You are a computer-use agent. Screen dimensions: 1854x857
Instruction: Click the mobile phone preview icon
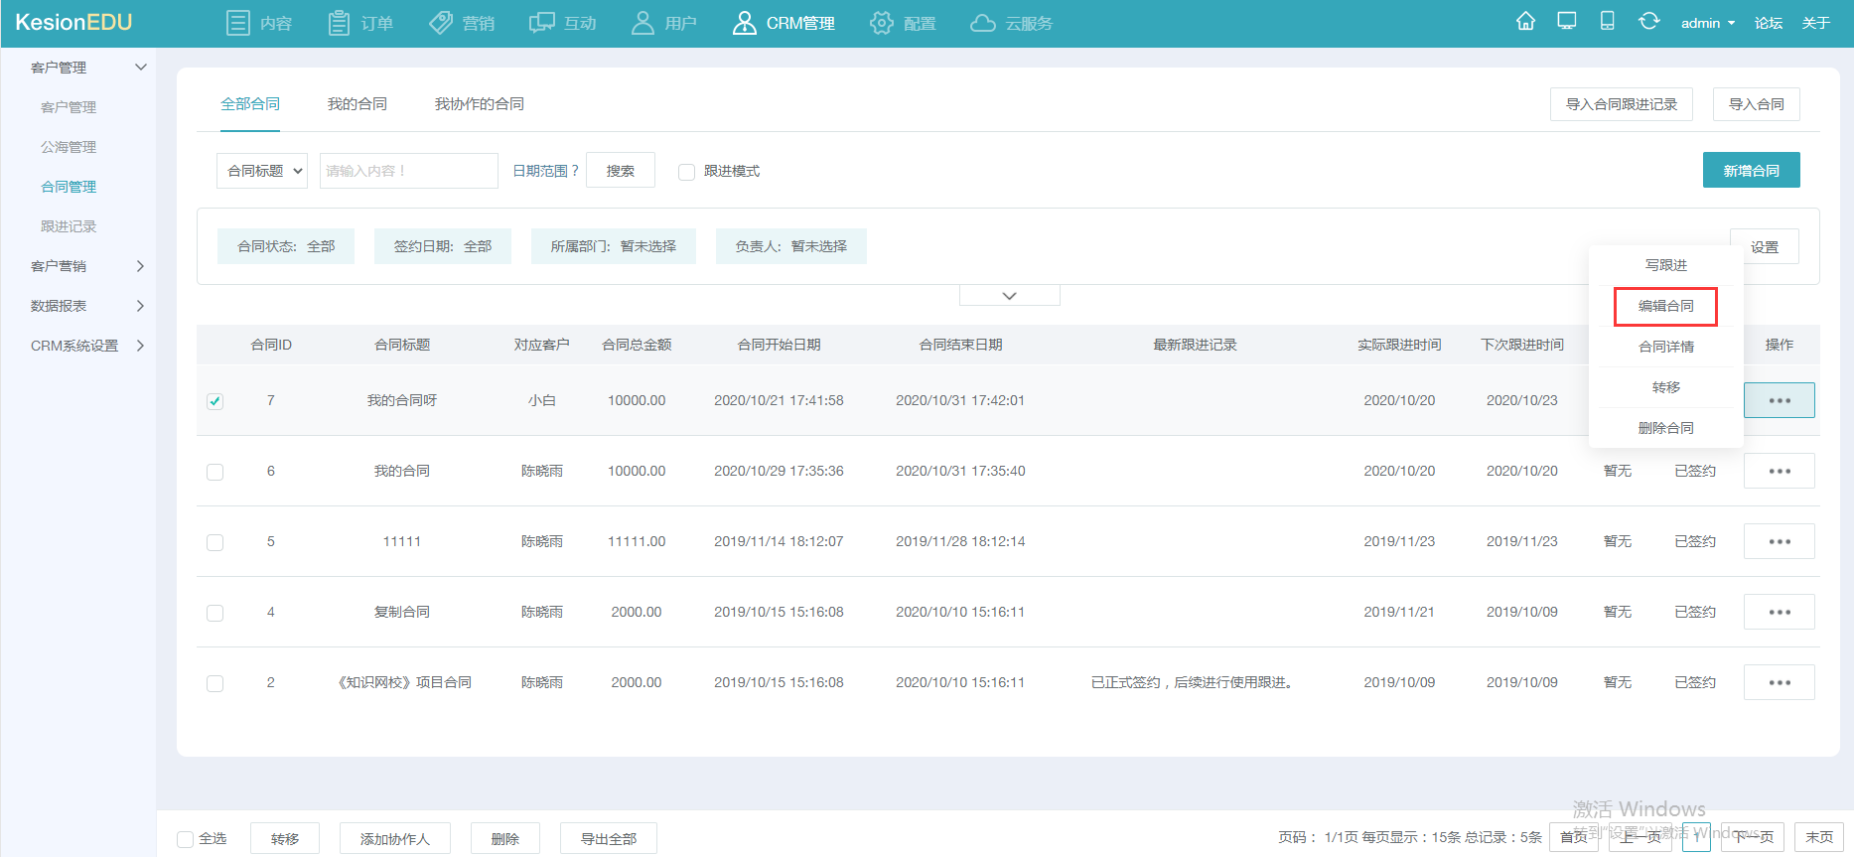pos(1607,21)
